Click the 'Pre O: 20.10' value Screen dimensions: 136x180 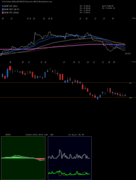(x=85, y=6)
